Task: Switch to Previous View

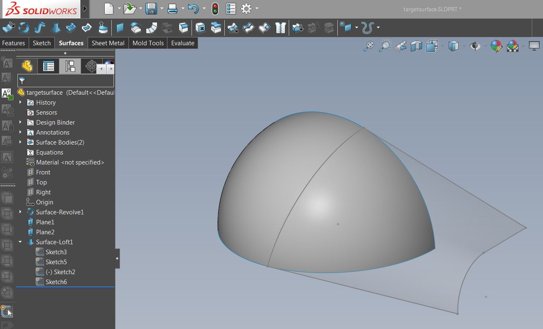Action: click(x=400, y=46)
